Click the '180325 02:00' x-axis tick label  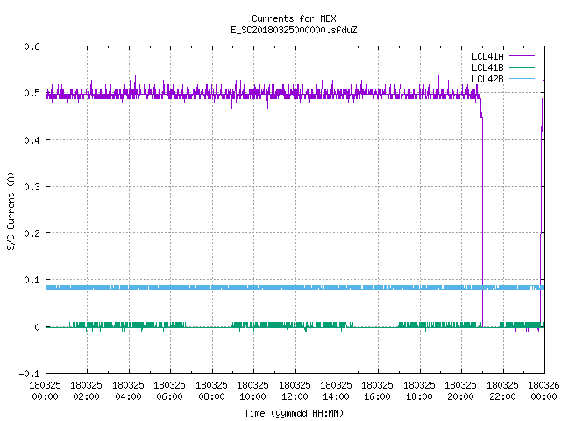coord(87,391)
